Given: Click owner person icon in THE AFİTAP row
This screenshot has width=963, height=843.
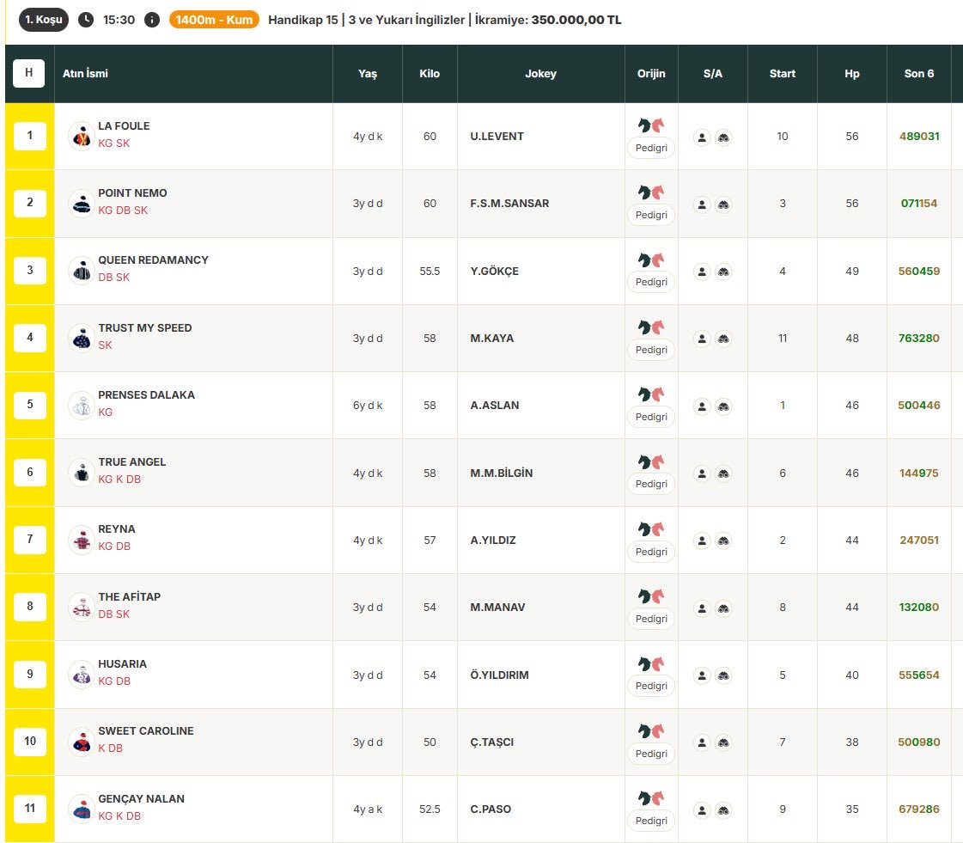Looking at the screenshot, I should [x=702, y=608].
